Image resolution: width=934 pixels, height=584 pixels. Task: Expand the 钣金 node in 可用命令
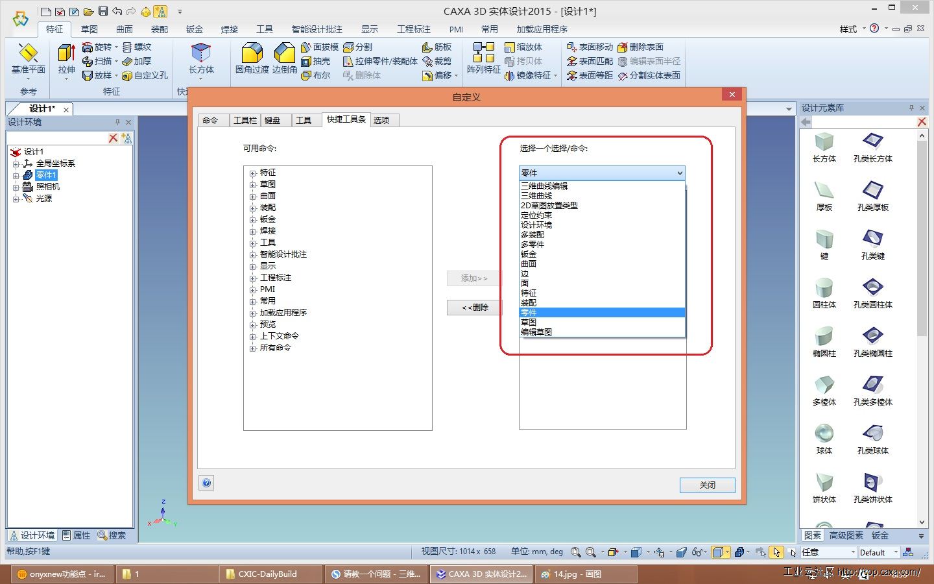click(x=253, y=219)
